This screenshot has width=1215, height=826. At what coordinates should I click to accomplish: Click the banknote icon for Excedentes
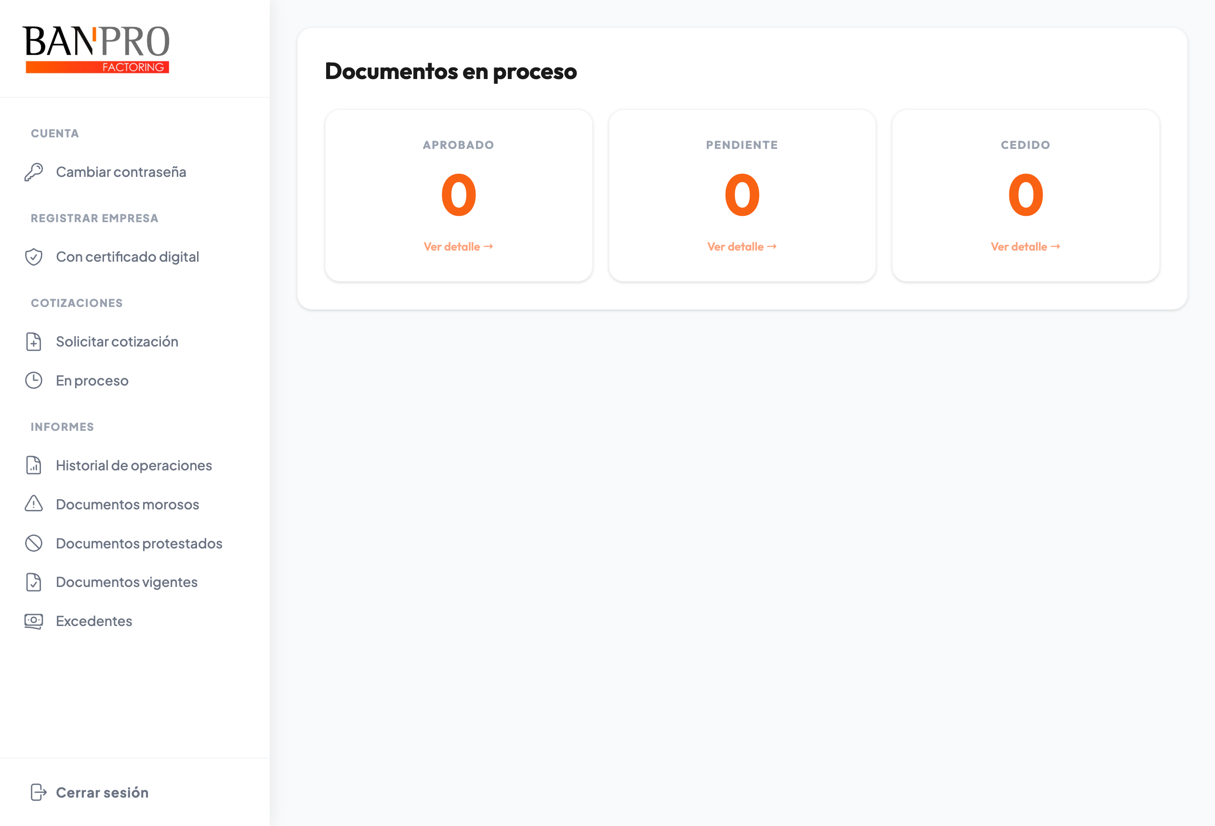[x=34, y=621]
